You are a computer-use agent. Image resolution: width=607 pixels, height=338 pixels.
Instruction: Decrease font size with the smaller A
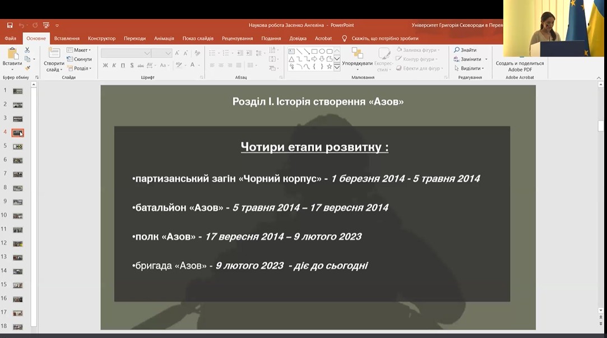[186, 53]
